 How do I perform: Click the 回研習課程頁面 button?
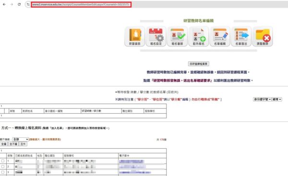point(199,64)
